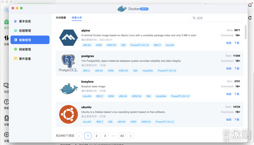Select the ARM 64 tag under ubuntu
The width and height of the screenshot is (254, 145).
pos(146,122)
